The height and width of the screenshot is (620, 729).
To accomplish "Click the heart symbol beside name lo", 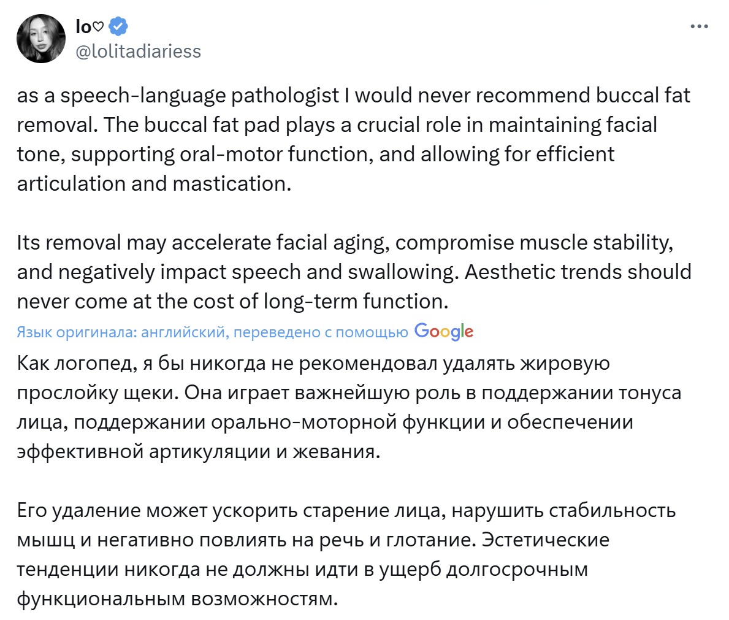I will [98, 27].
